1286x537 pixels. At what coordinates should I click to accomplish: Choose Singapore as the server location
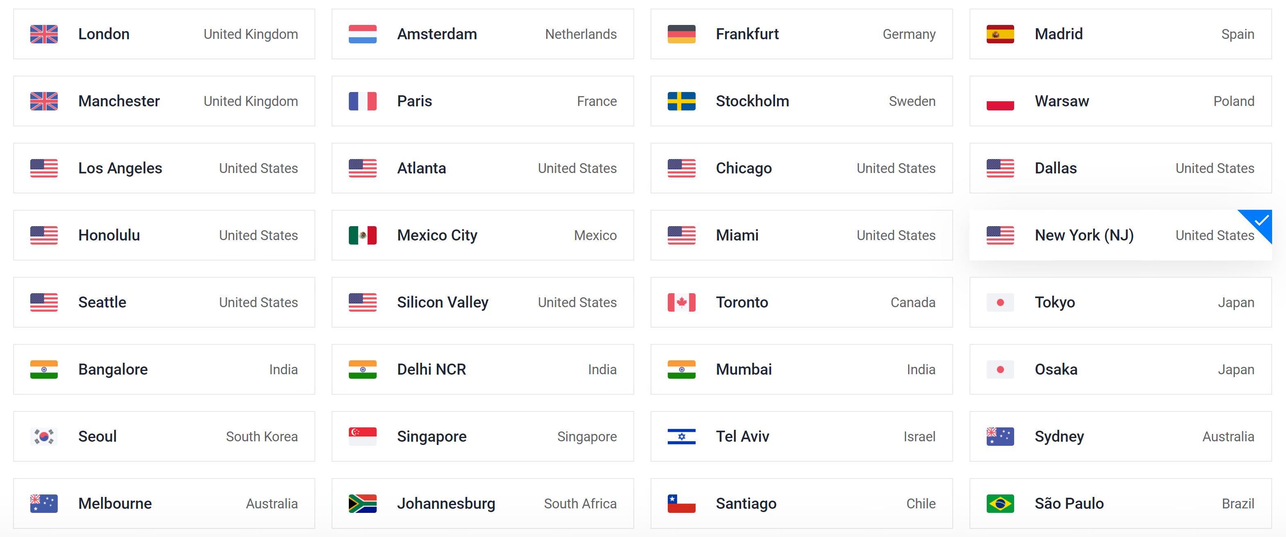click(x=482, y=436)
